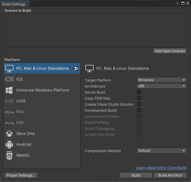Enable the Development Build checkbox
Screen dimensions: 191x182
(x=139, y=110)
